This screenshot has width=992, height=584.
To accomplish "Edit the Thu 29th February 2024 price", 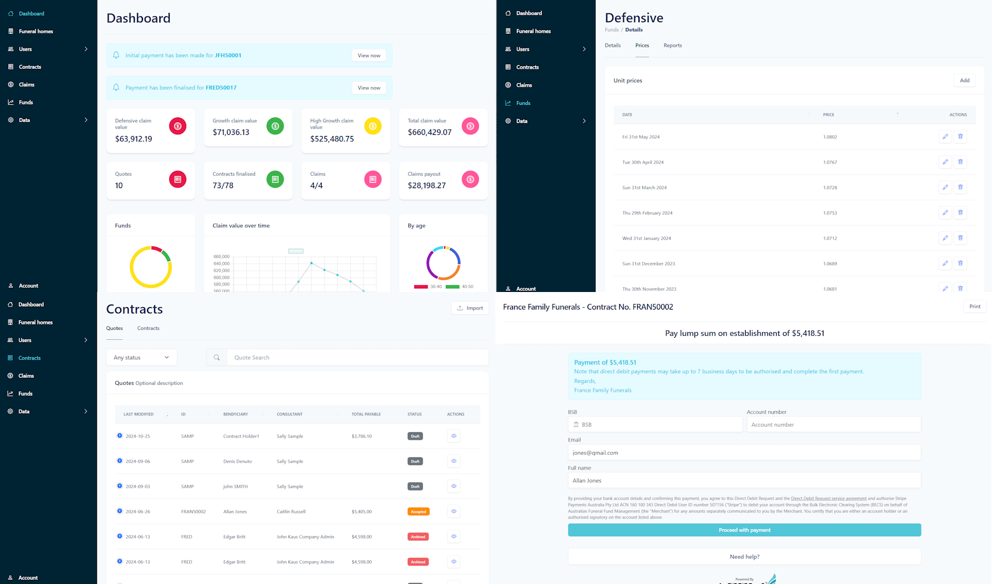I will click(945, 213).
